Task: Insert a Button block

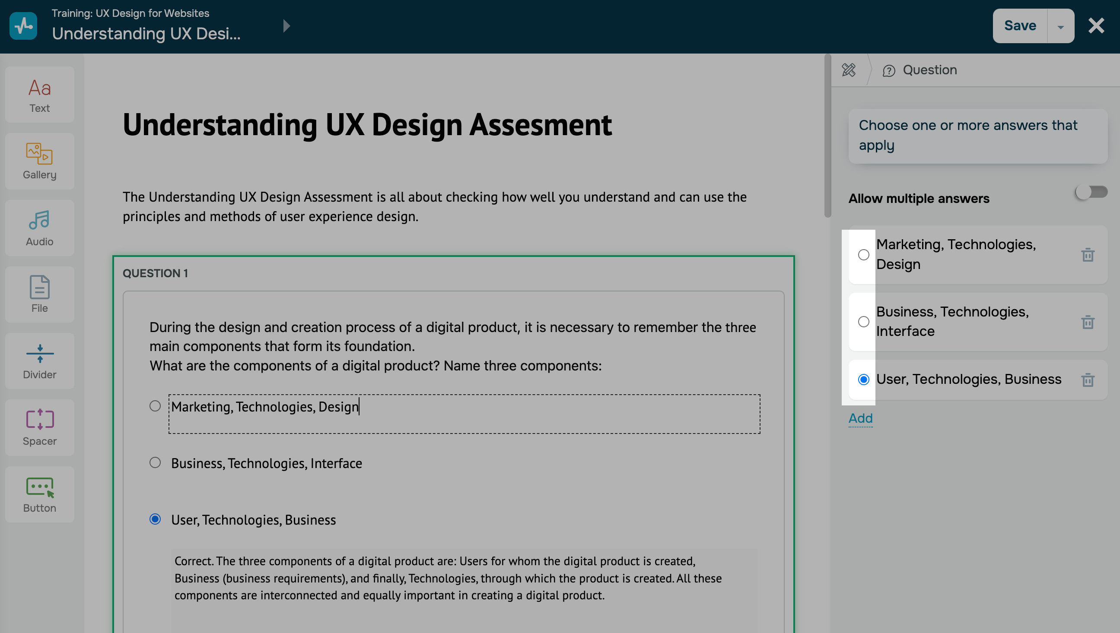Action: (40, 494)
